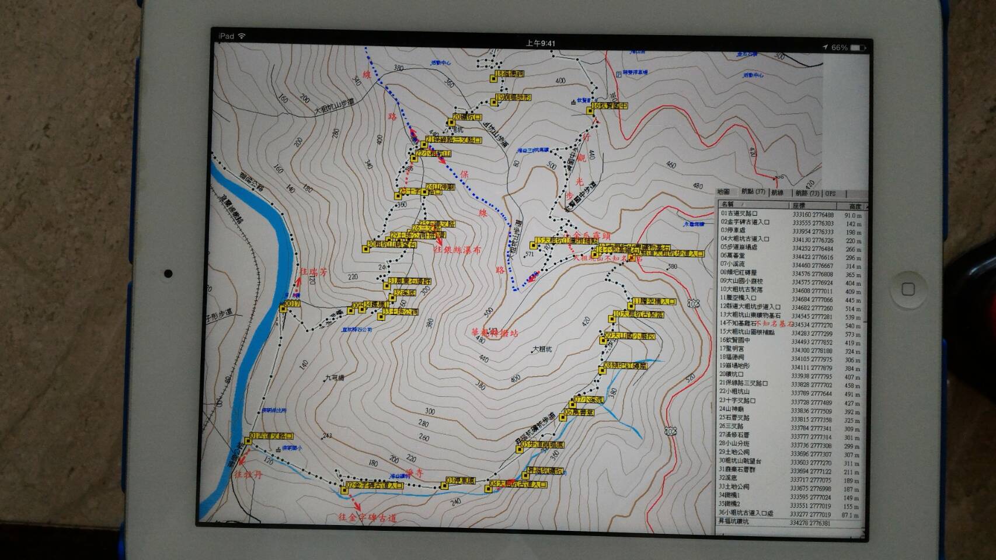Image resolution: width=996 pixels, height=560 pixels.
Task: Select list row 07小溪流
Action: (x=791, y=265)
